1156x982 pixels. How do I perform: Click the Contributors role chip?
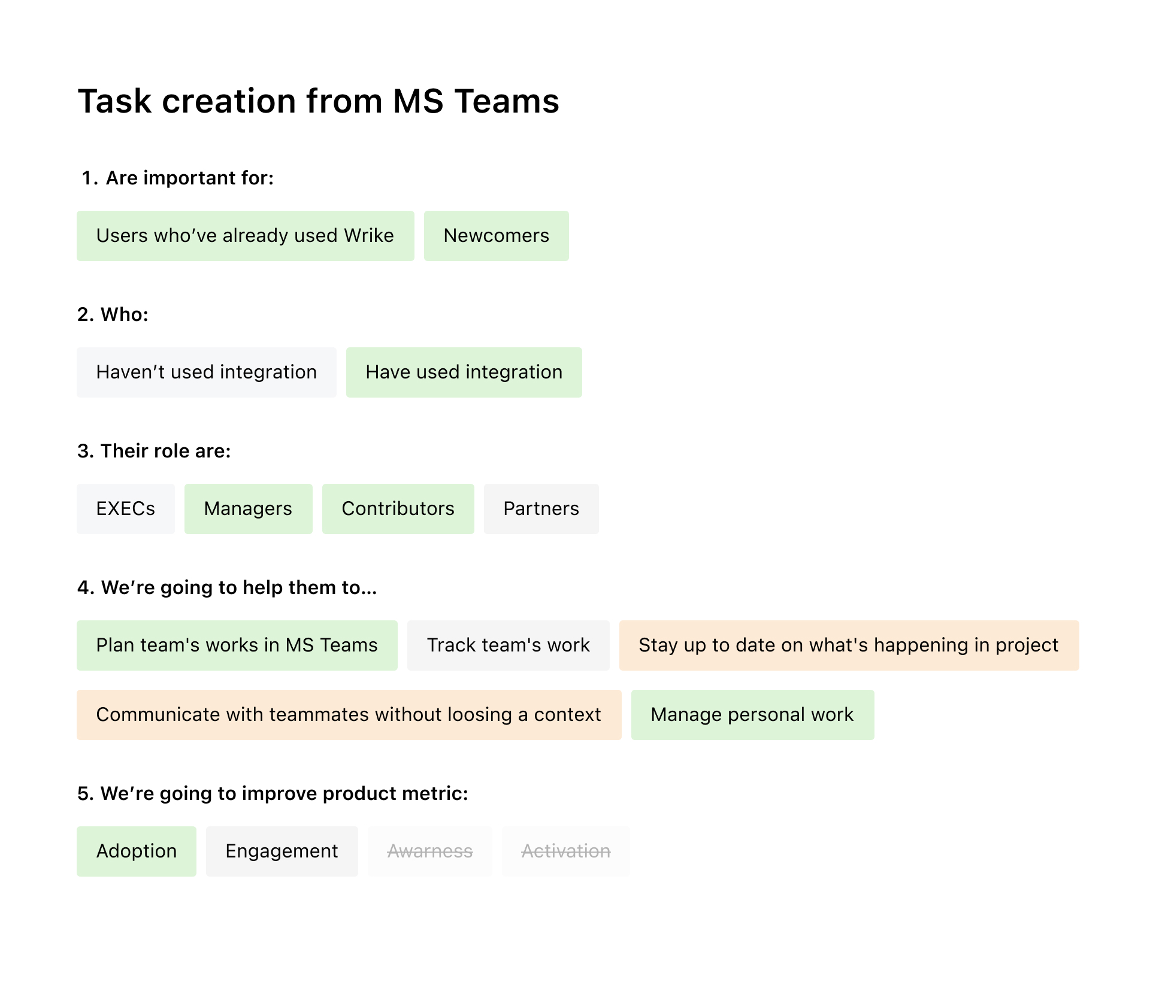pyautogui.click(x=398, y=508)
